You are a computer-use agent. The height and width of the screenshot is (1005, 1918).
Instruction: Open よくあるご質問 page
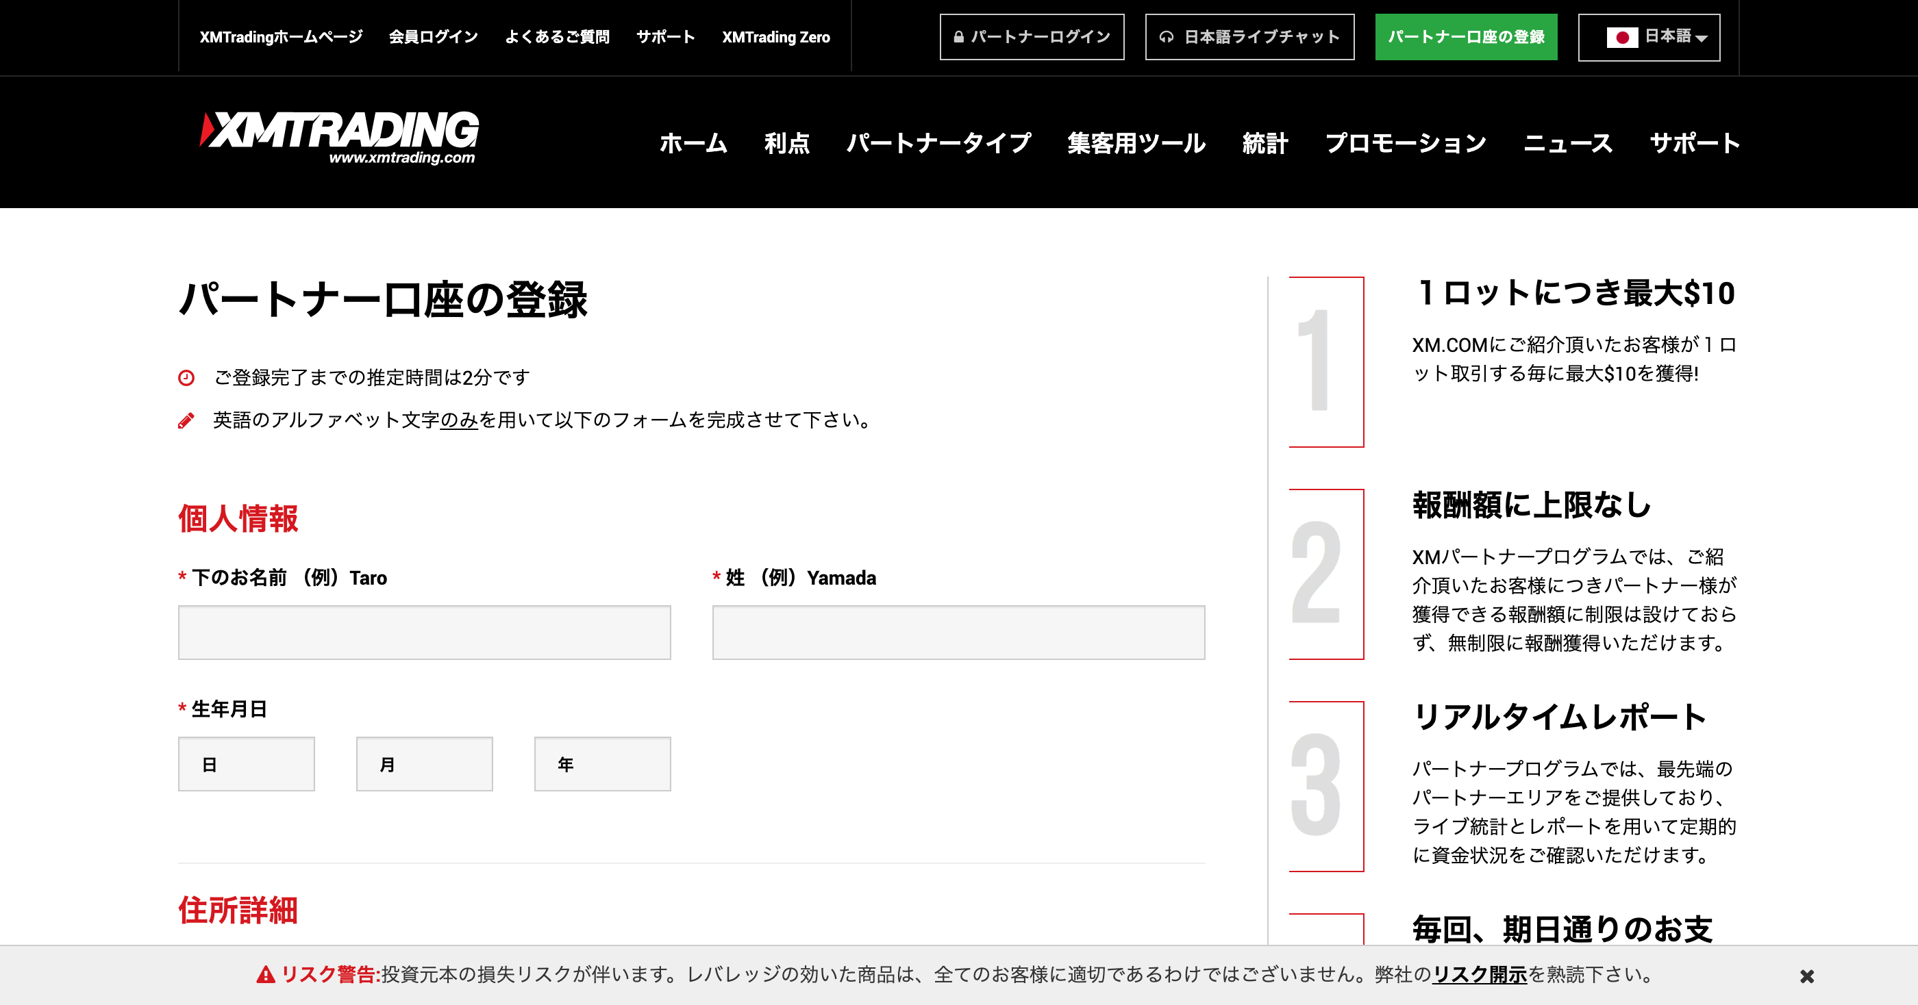[557, 36]
